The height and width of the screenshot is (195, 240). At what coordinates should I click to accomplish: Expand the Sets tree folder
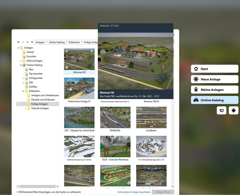point(23,82)
